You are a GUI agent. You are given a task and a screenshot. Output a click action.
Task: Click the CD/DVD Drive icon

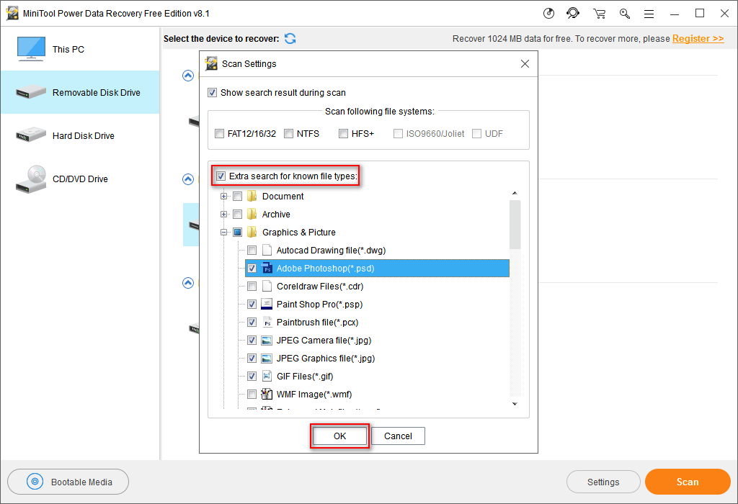(31, 179)
